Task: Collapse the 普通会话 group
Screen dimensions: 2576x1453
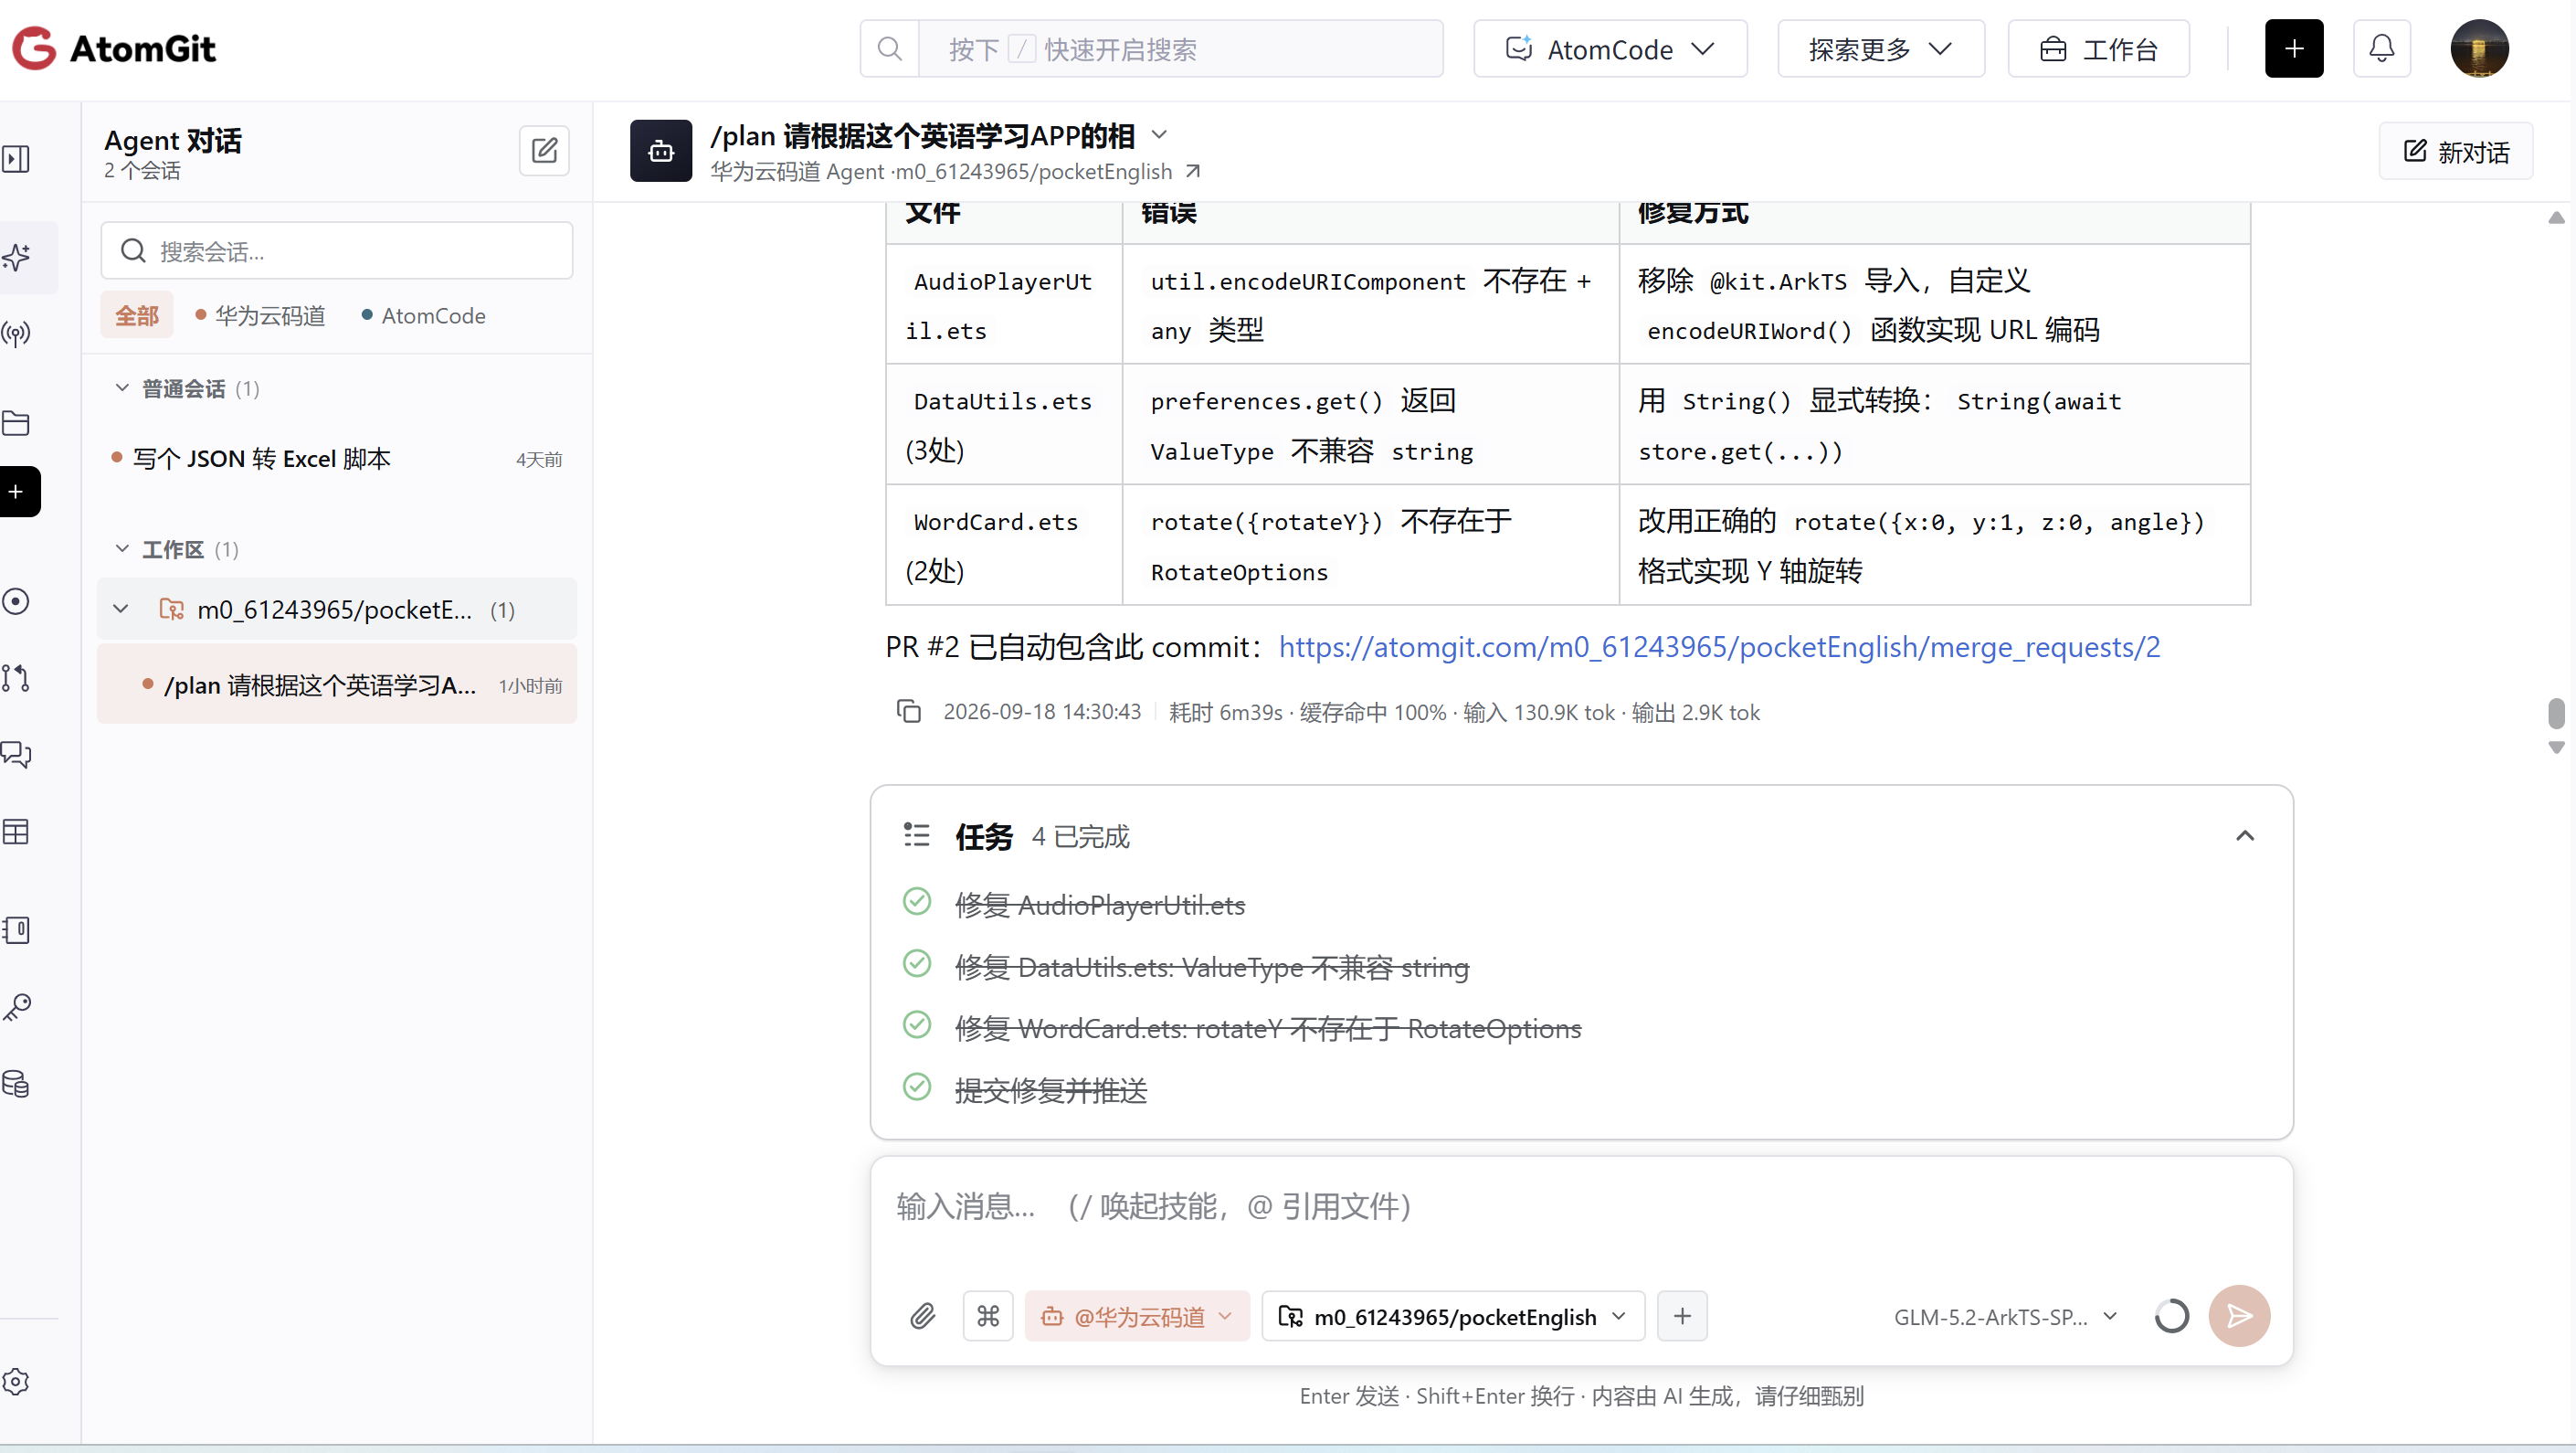Action: click(x=121, y=387)
